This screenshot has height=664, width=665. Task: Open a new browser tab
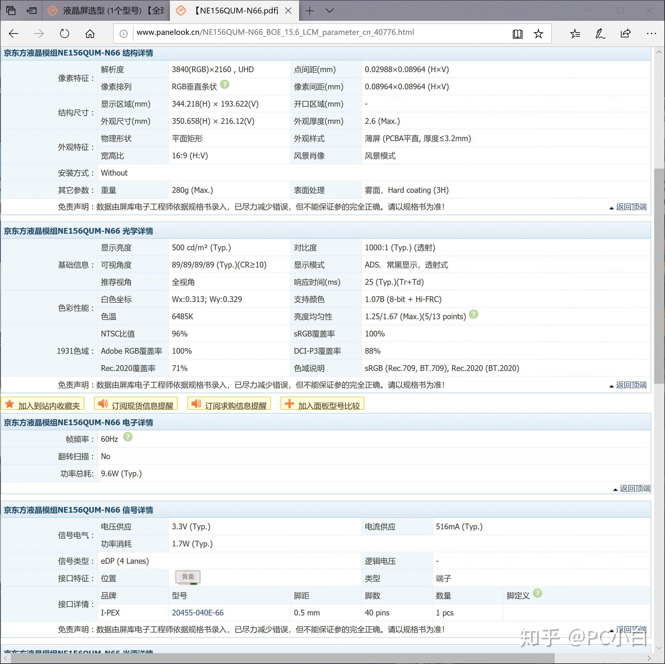(x=309, y=11)
